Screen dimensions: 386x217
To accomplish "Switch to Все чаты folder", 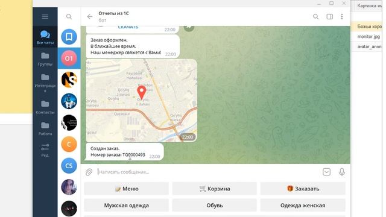I will click(45, 37).
